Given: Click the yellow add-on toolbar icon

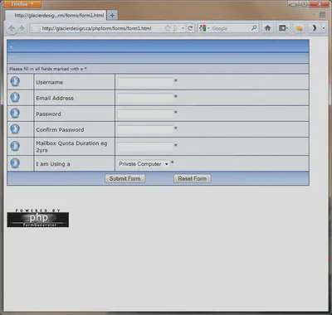Looking at the screenshot, I should tap(299, 28).
